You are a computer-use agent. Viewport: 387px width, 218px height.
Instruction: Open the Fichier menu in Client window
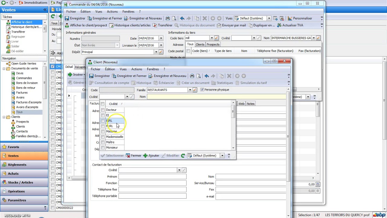[96, 69]
